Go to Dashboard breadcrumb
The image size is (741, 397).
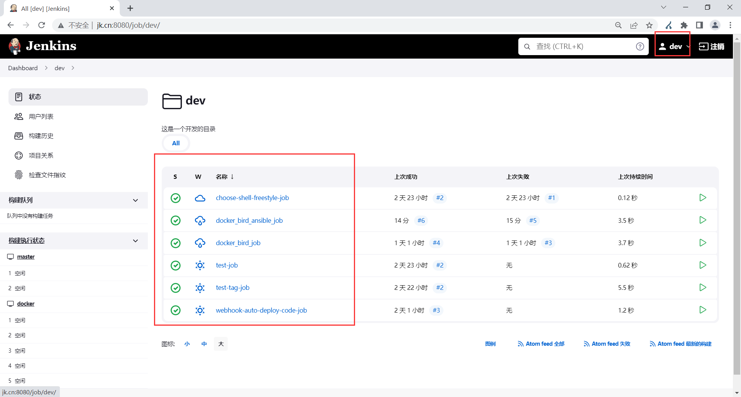23,68
